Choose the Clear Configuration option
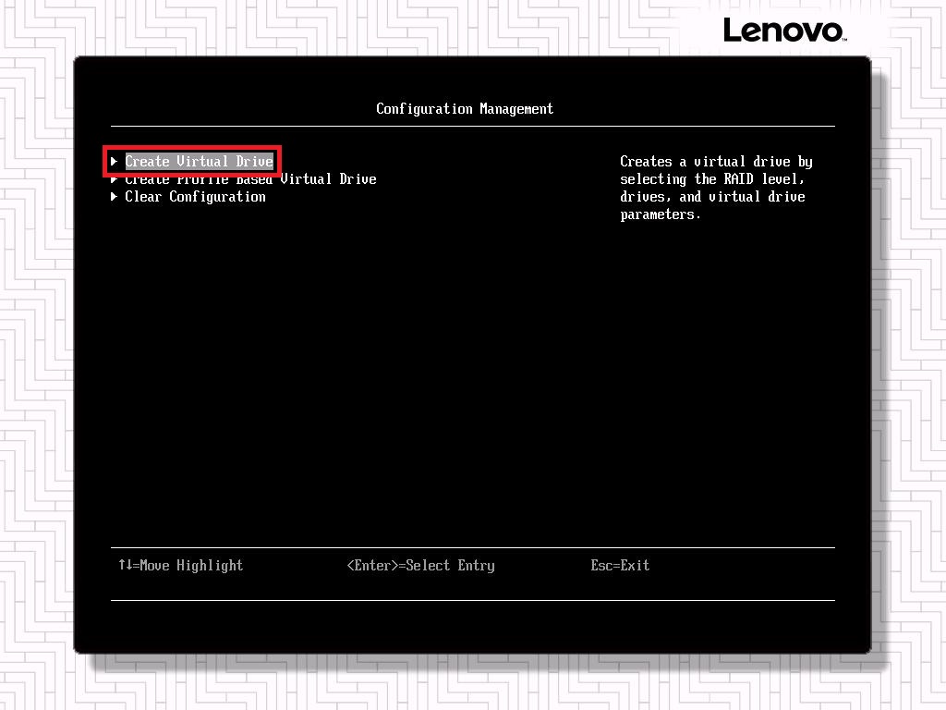The height and width of the screenshot is (710, 946). click(x=195, y=197)
